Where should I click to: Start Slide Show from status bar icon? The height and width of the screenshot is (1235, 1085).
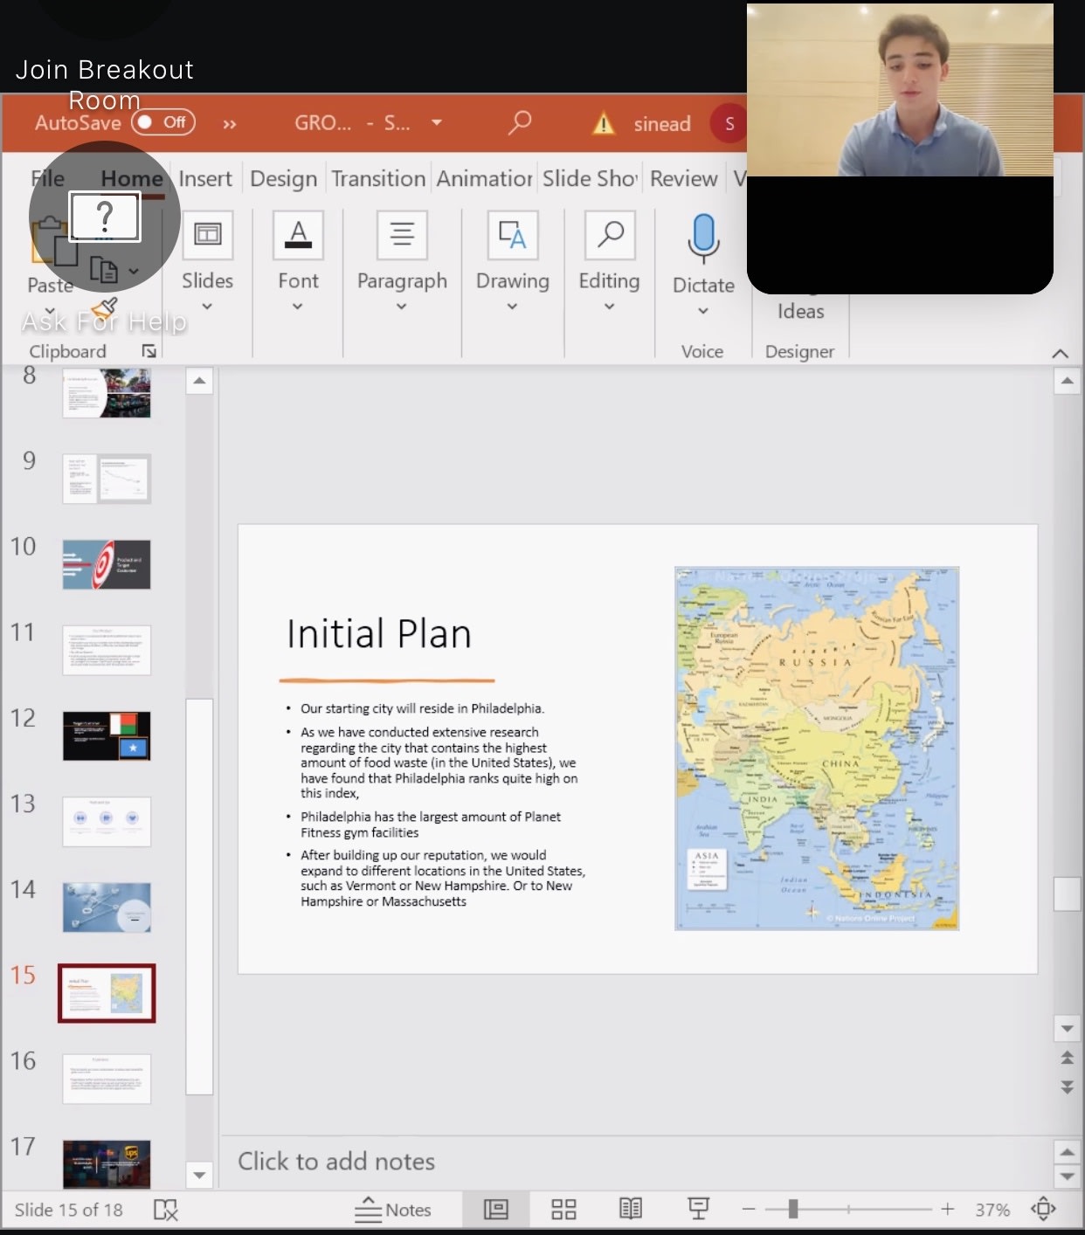point(698,1210)
